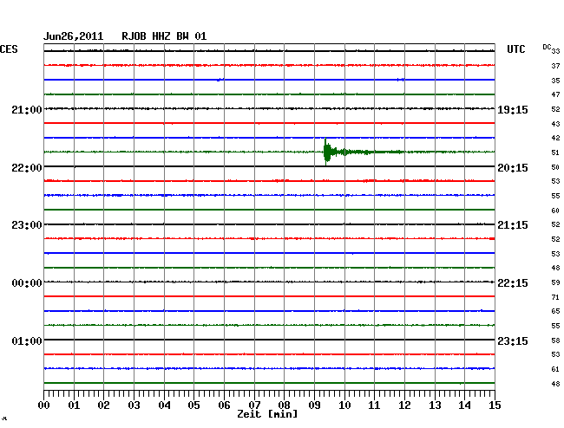Click x-axis minute label 10

tap(344, 405)
